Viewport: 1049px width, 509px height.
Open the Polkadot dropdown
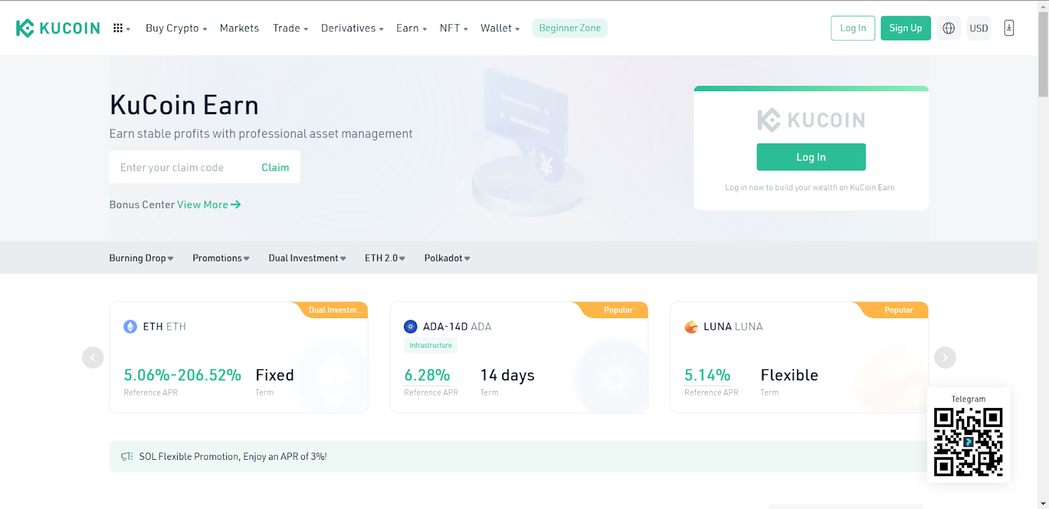point(447,258)
